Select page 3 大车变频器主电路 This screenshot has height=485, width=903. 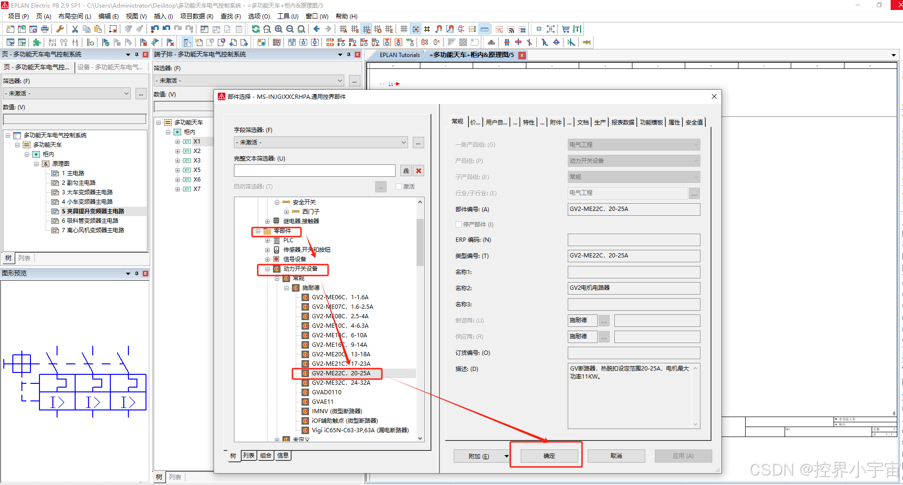click(87, 192)
